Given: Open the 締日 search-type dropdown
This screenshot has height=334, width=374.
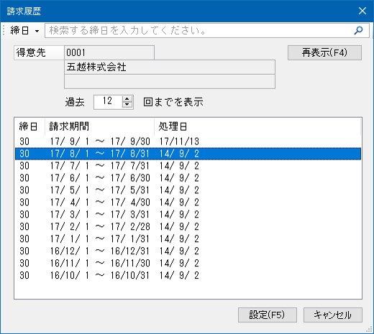Looking at the screenshot, I should [24, 31].
